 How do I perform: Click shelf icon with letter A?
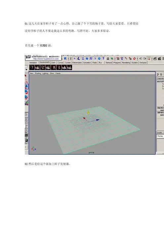[64, 68]
